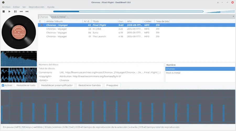Start playback with the play button
This screenshot has width=236, height=131.
pyautogui.click(x=9, y=11)
